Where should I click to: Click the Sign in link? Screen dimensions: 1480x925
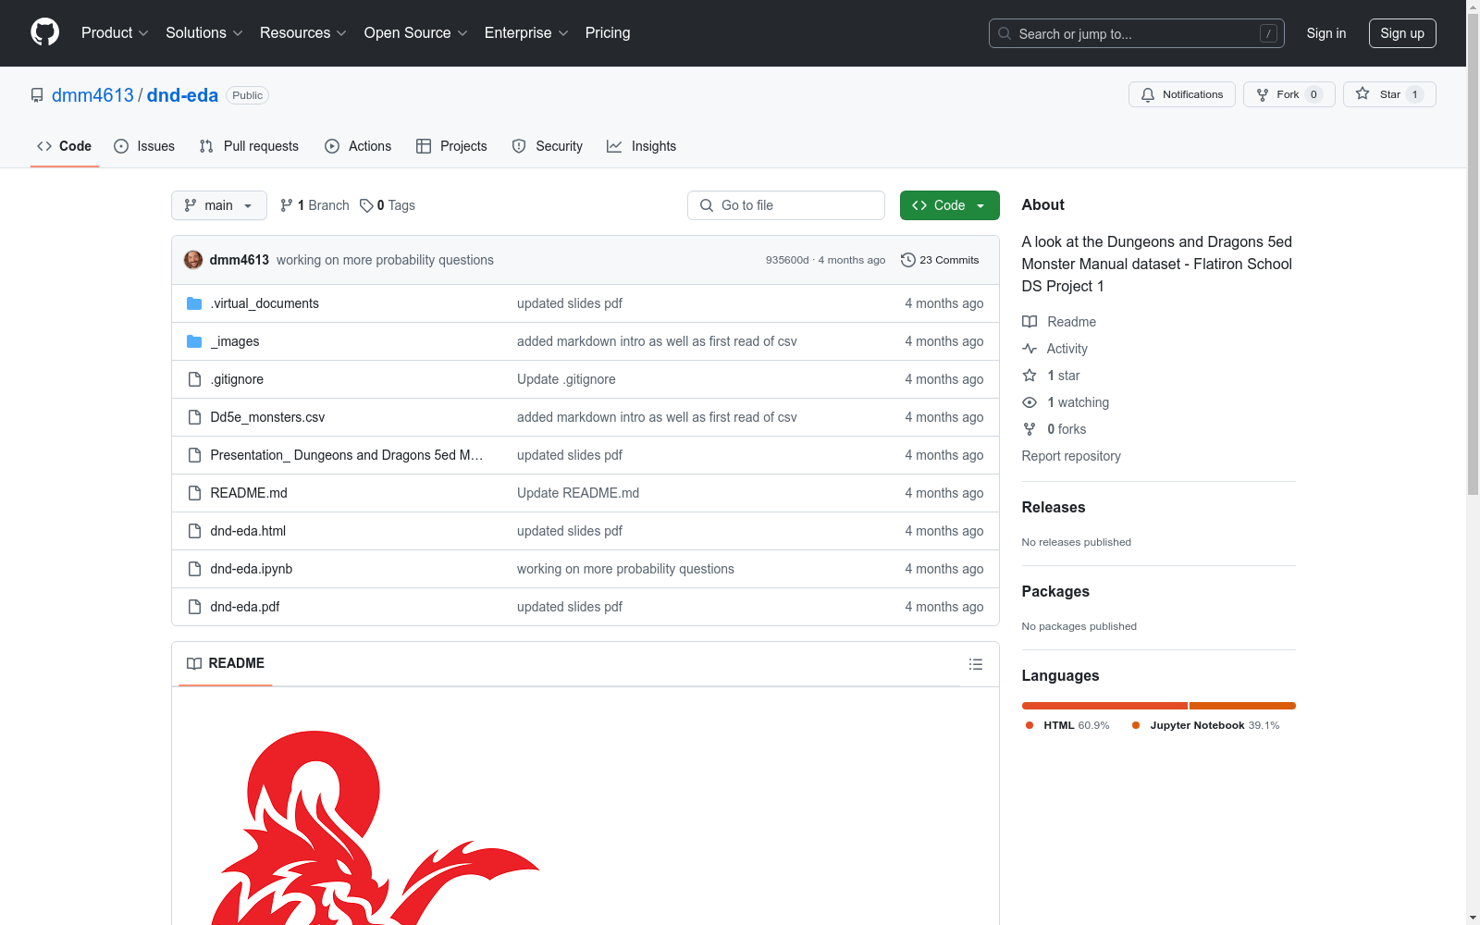click(x=1326, y=33)
